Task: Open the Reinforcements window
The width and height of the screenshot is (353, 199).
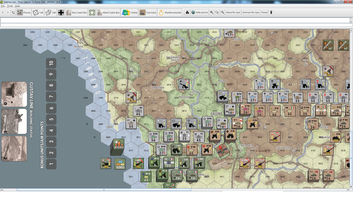Action: (170, 12)
